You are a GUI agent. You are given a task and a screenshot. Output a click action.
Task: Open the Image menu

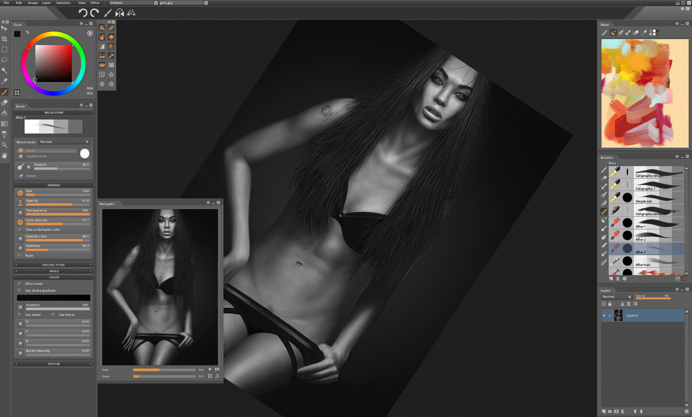click(33, 3)
